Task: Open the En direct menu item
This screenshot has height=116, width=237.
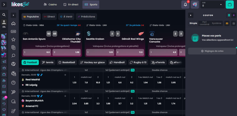Action: click(x=71, y=4)
